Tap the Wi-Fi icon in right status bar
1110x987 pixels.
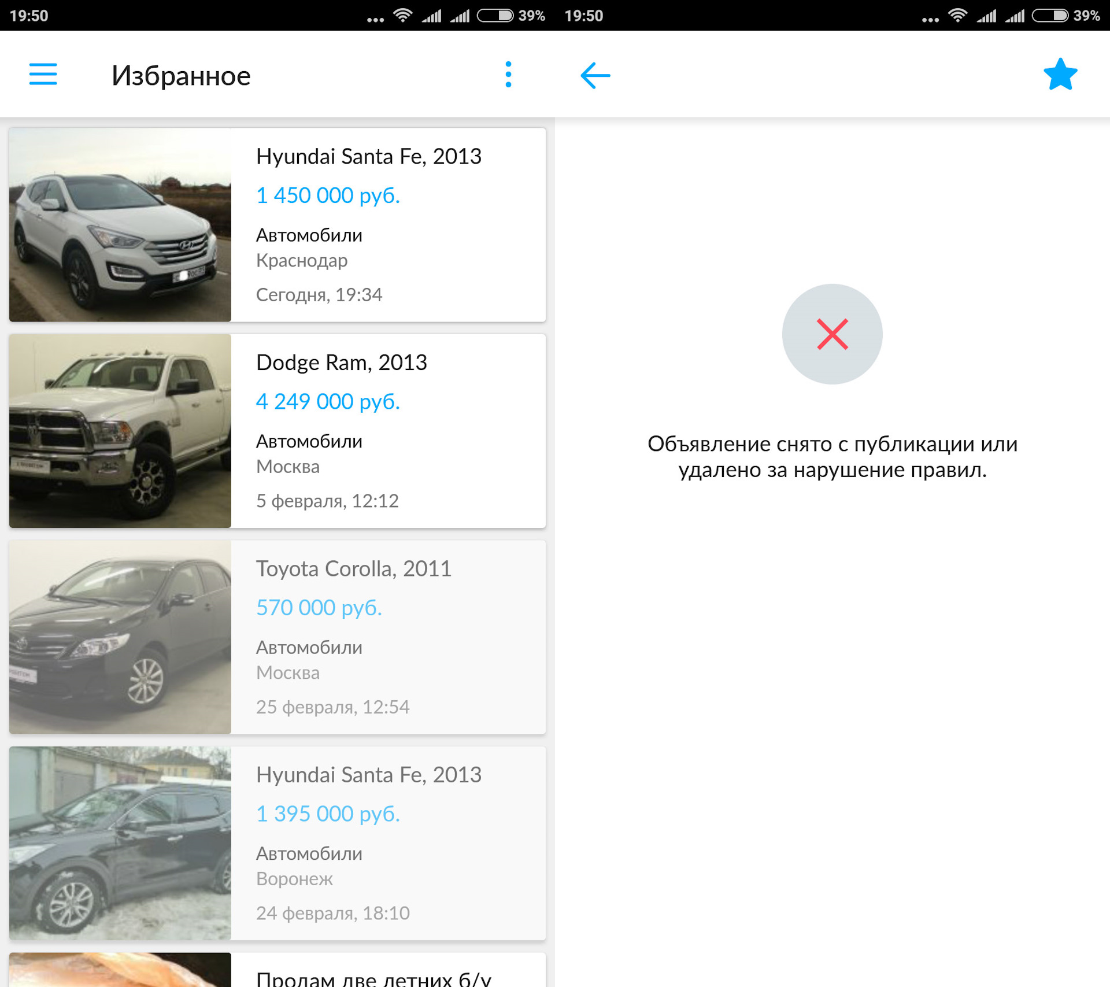(x=957, y=16)
